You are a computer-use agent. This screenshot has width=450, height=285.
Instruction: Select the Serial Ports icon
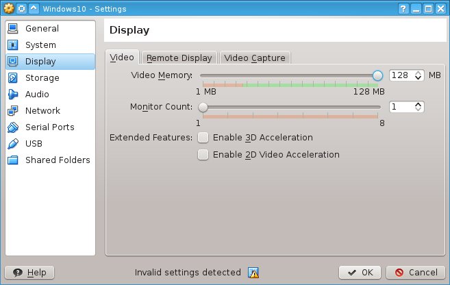click(13, 127)
